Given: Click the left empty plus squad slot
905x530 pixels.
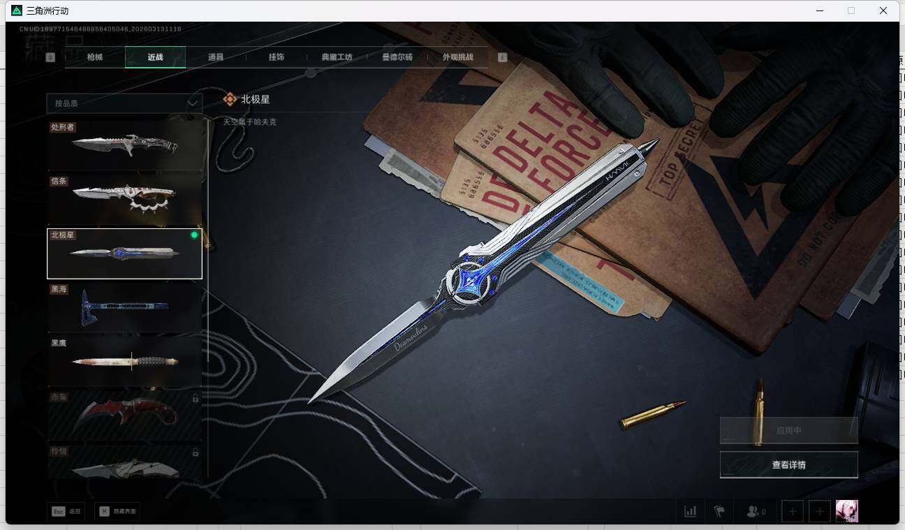Looking at the screenshot, I should [x=793, y=511].
